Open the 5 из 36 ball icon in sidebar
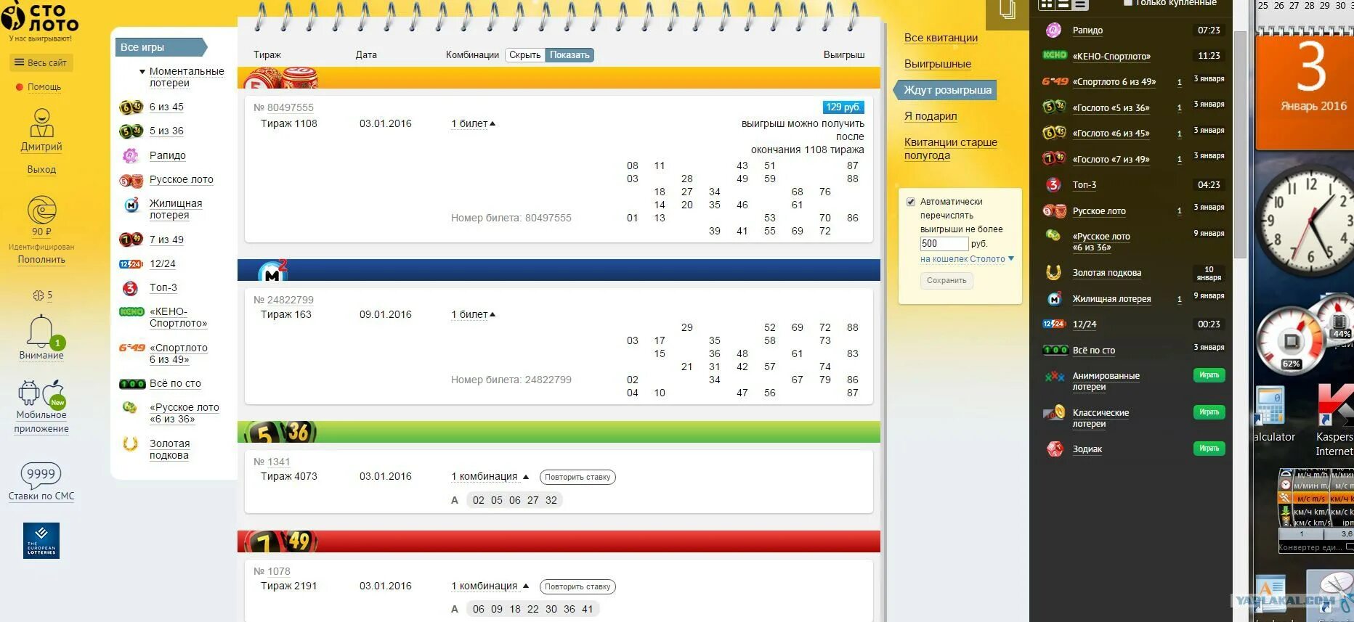The image size is (1354, 622). (131, 131)
